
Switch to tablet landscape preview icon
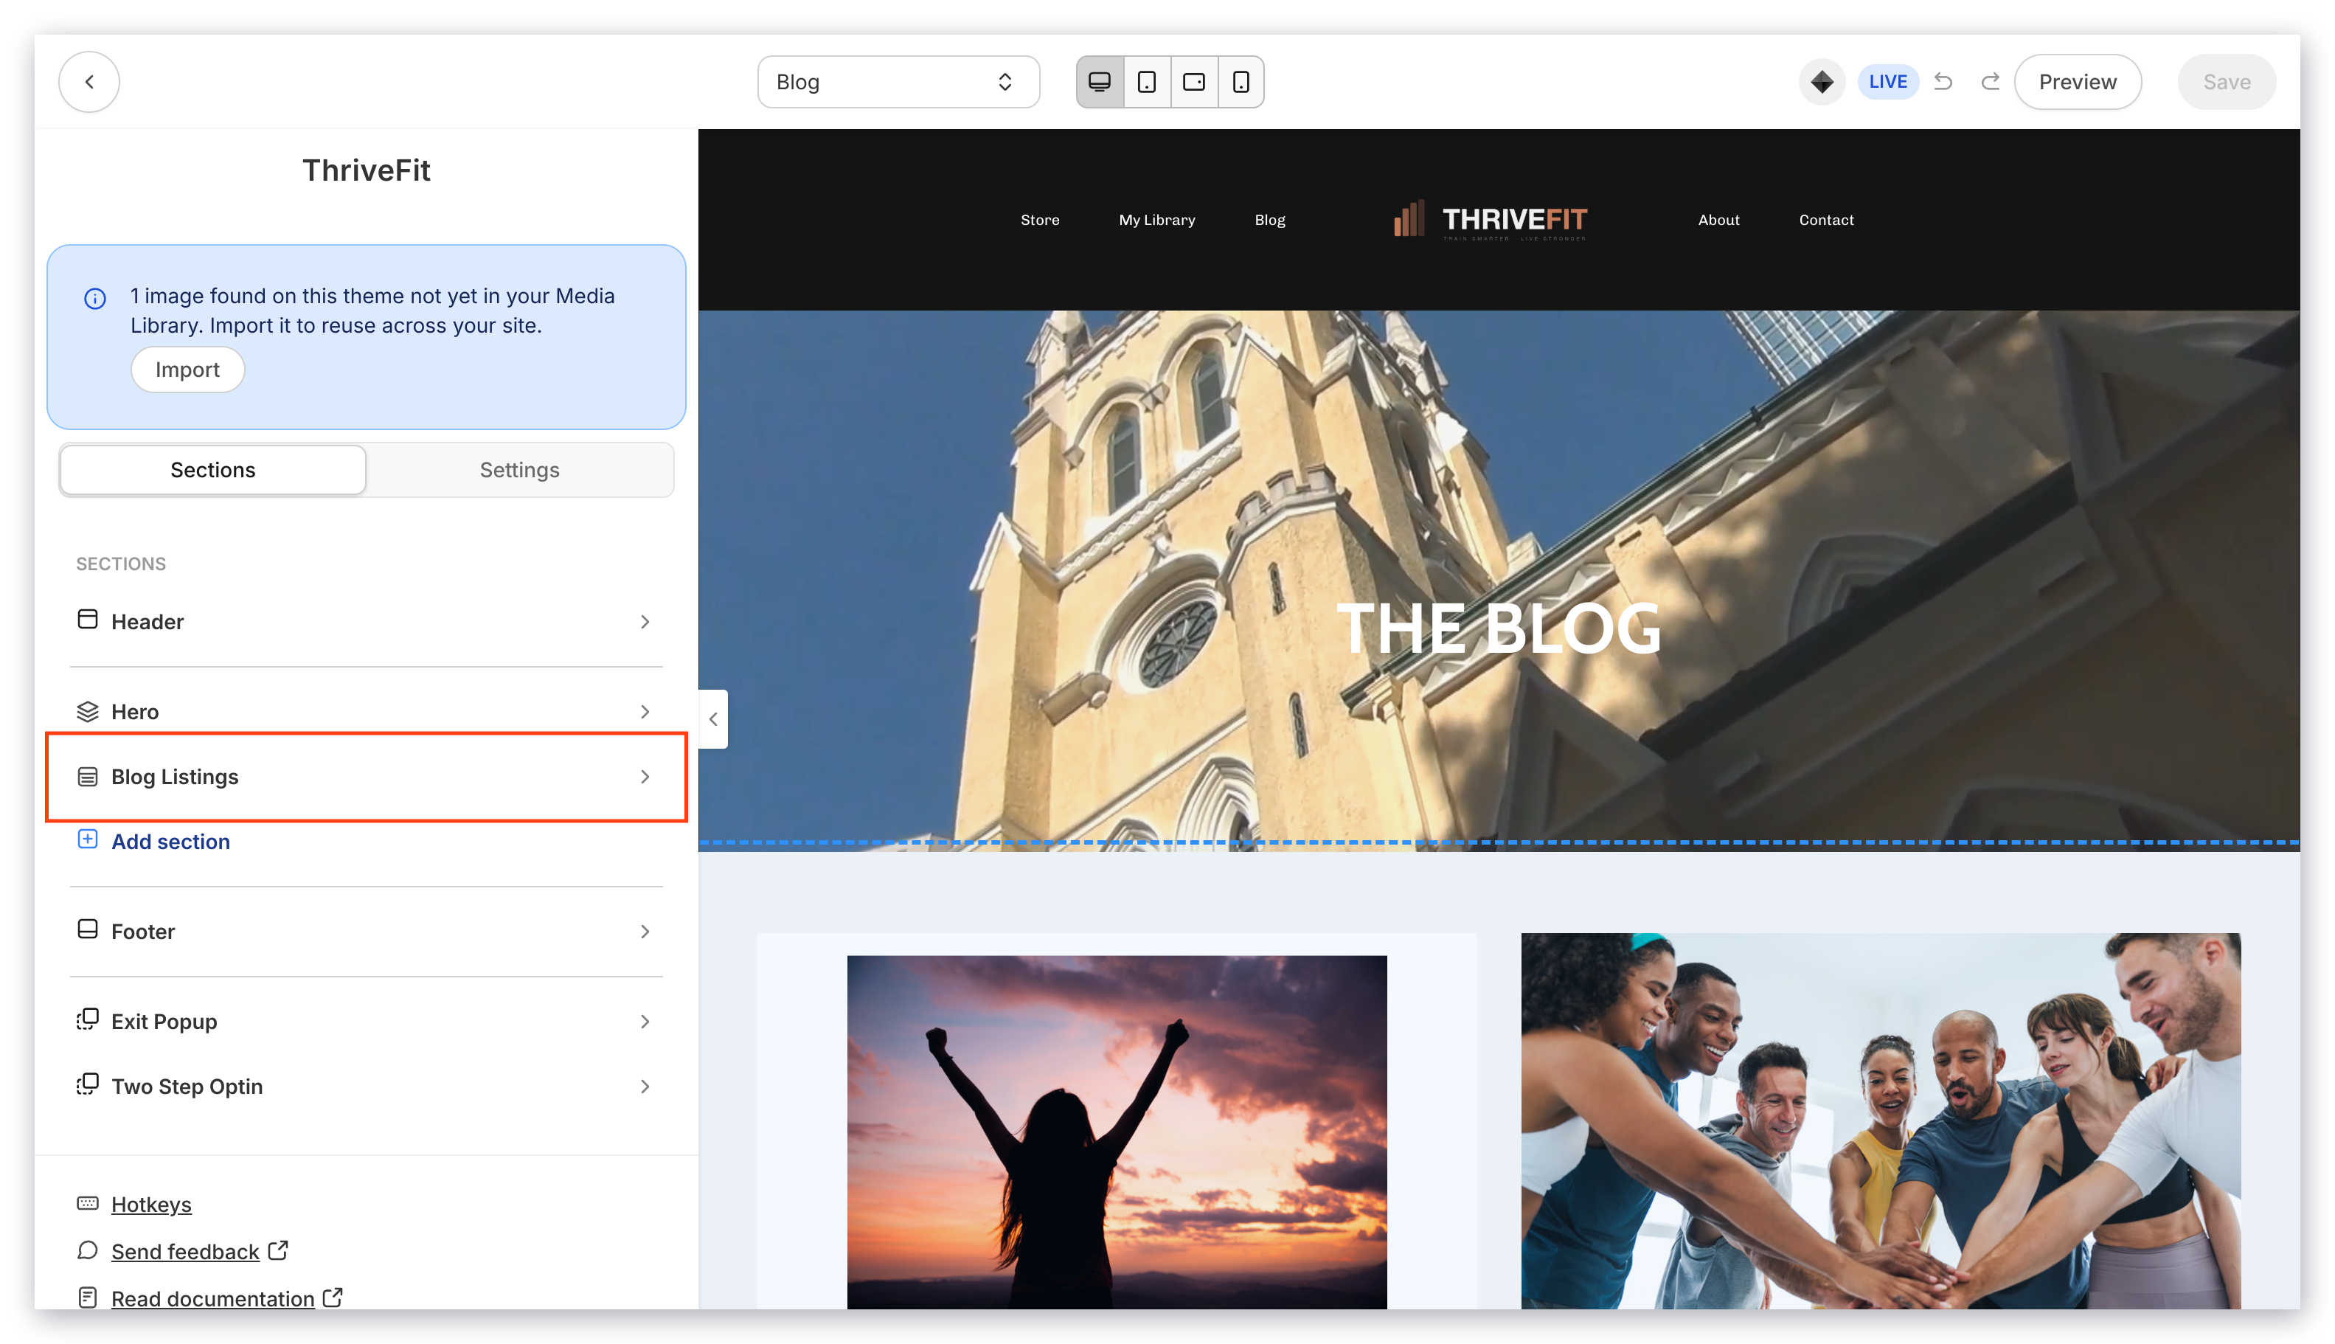coord(1193,81)
